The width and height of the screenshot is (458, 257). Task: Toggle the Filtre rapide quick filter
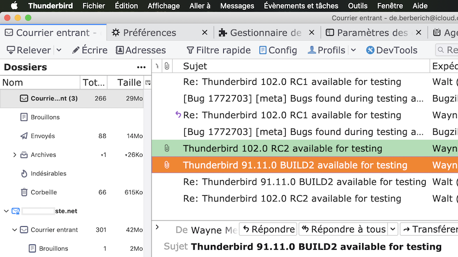[219, 50]
